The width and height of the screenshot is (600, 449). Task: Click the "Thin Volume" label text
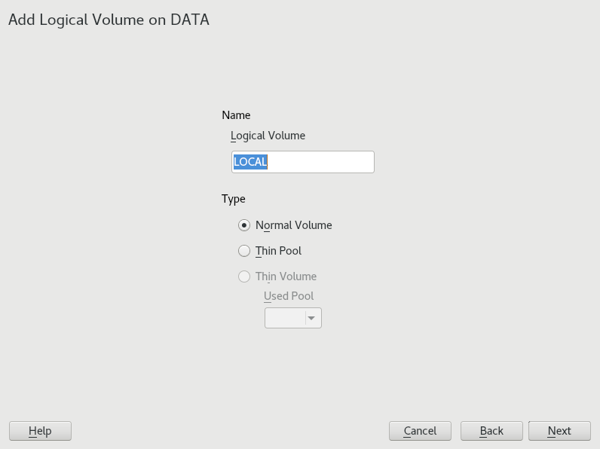click(x=286, y=276)
